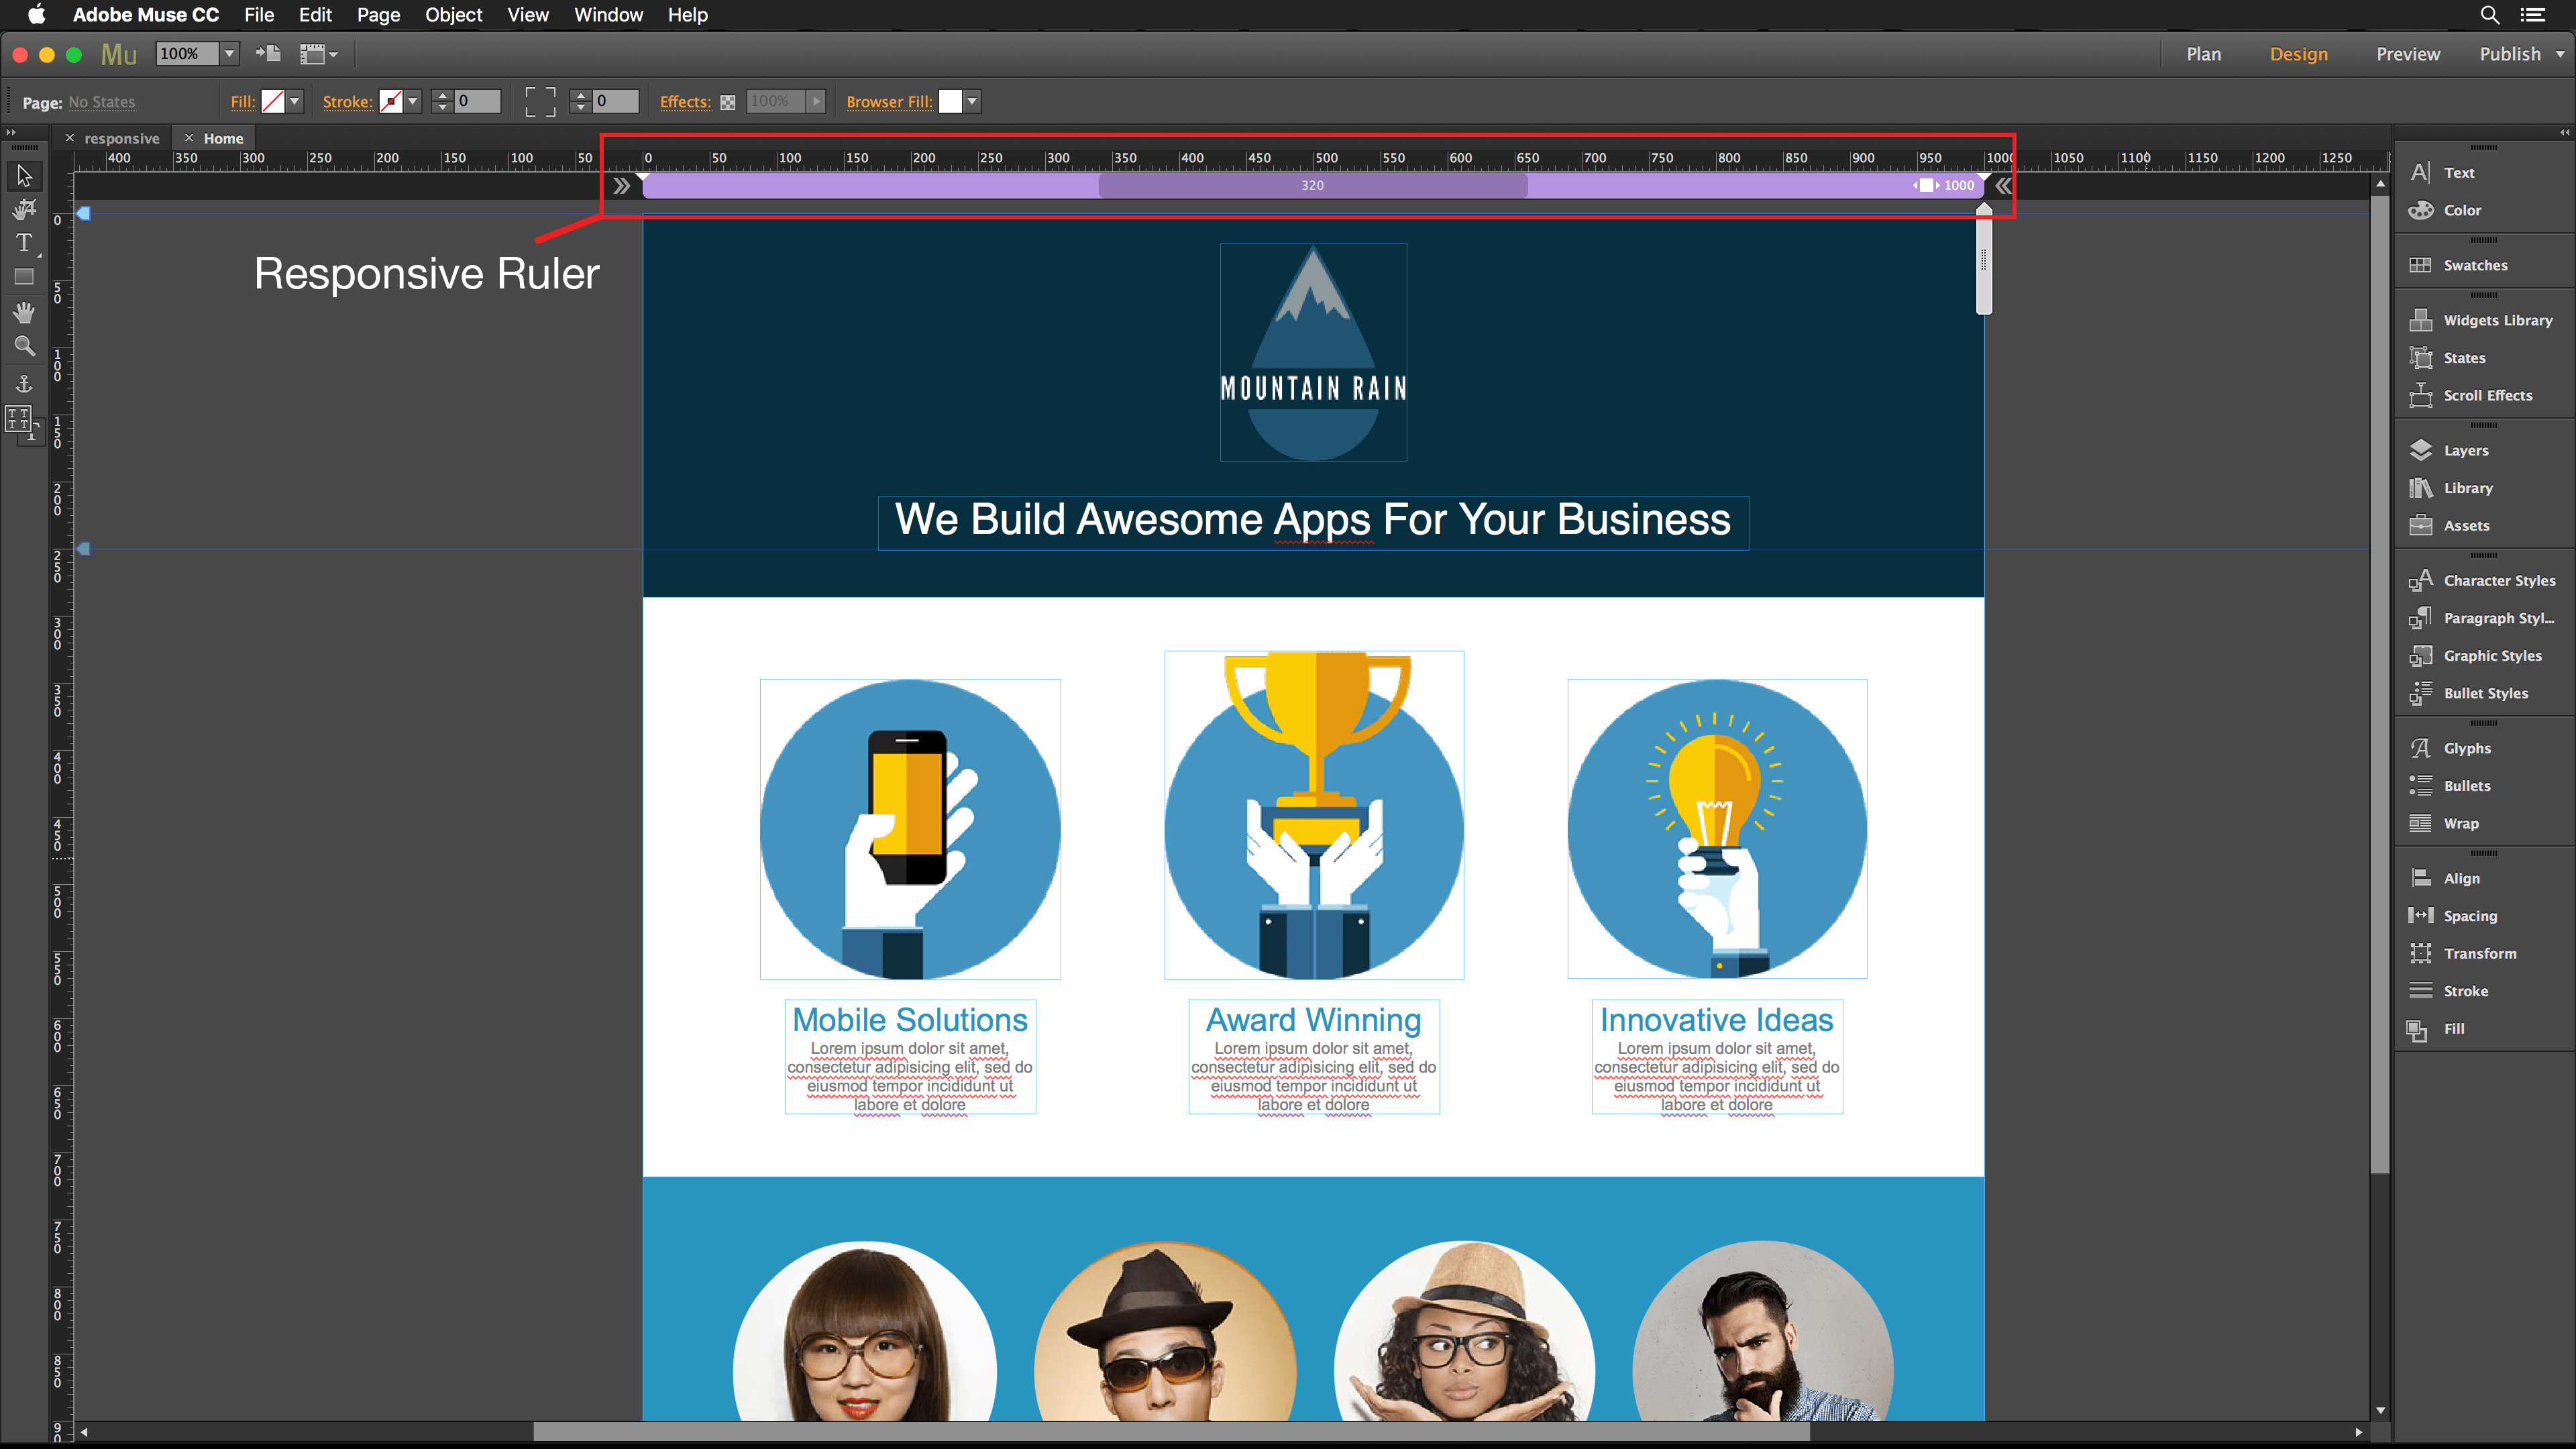
Task: Select the Text tool
Action: 24,243
